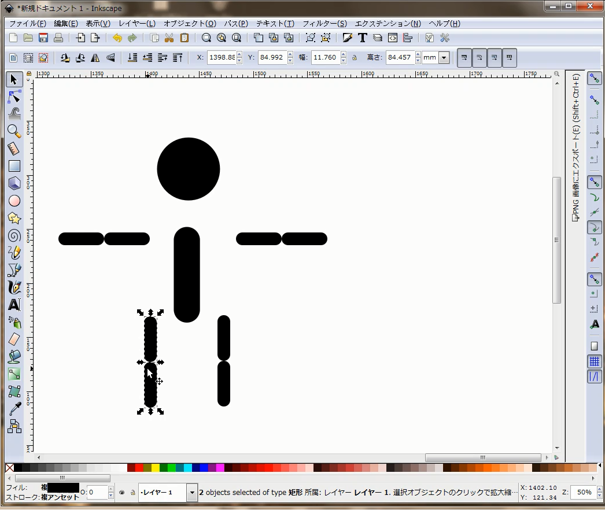Select the rectangle tool
The height and width of the screenshot is (510, 605).
(14, 166)
